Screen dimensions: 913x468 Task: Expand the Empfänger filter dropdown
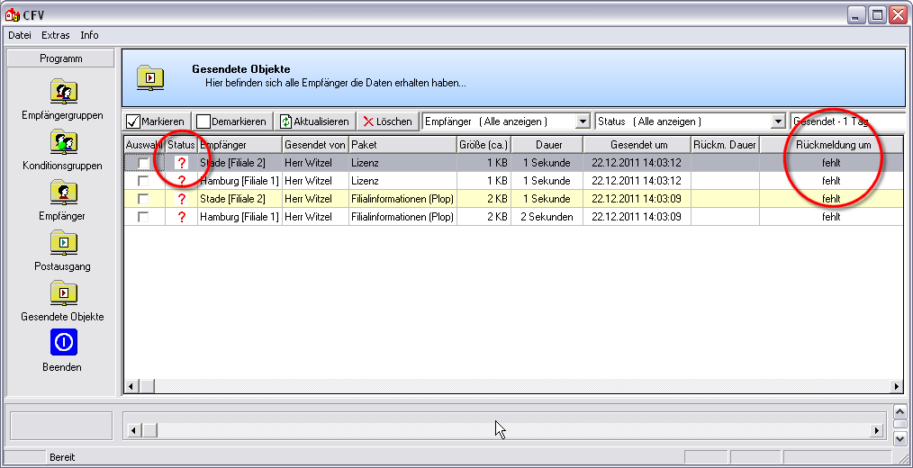[582, 121]
